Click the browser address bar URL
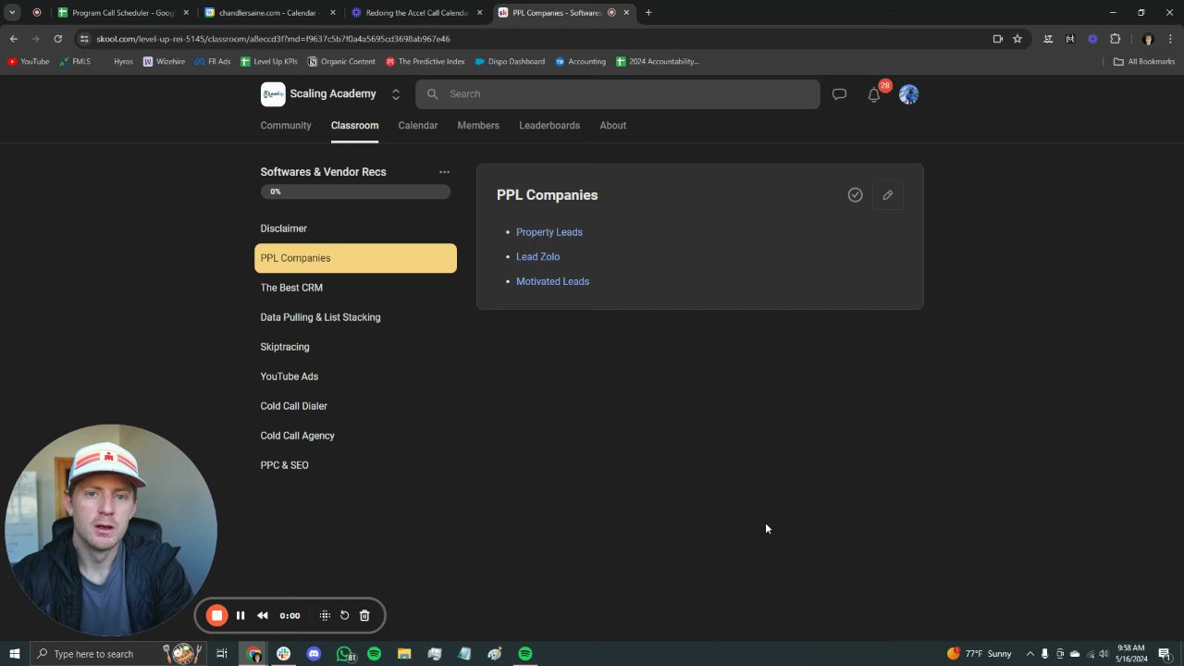Image resolution: width=1184 pixels, height=666 pixels. tap(273, 39)
